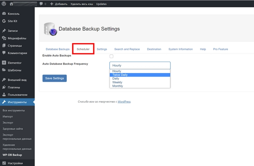This screenshot has width=254, height=166.
Task: Open the Search and Replace tab
Action: click(x=127, y=49)
